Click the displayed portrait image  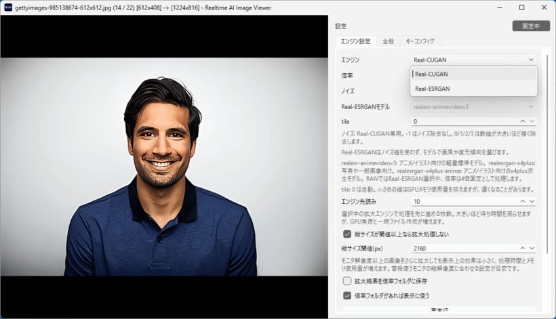tap(164, 167)
